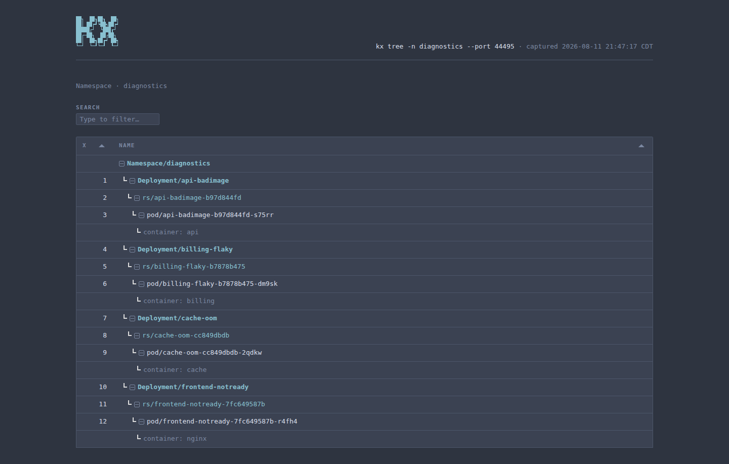The image size is (729, 464).
Task: Collapse pod/frontend-notready-7fc649587b-r4fh4 node
Action: [x=141, y=421]
